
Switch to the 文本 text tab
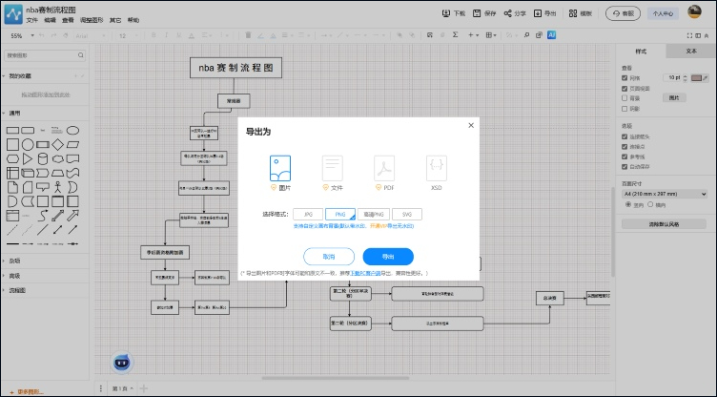point(691,50)
